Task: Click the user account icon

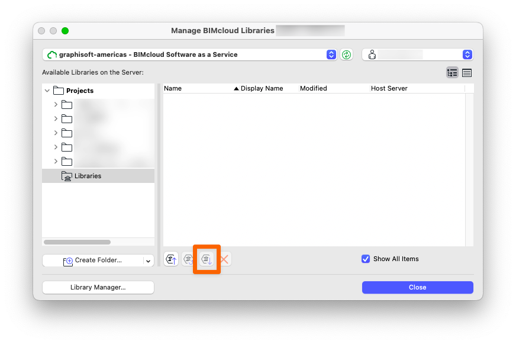Action: [x=372, y=54]
